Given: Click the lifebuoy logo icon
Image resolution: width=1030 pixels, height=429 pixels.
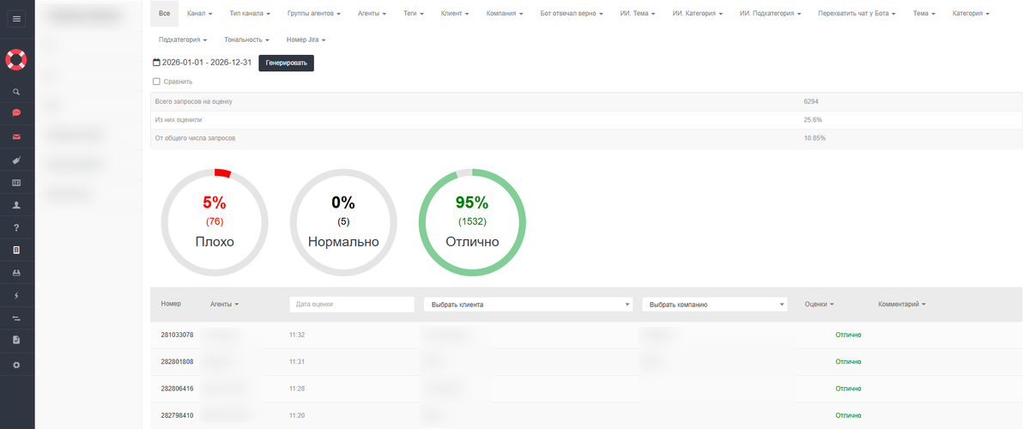Looking at the screenshot, I should pos(16,60).
